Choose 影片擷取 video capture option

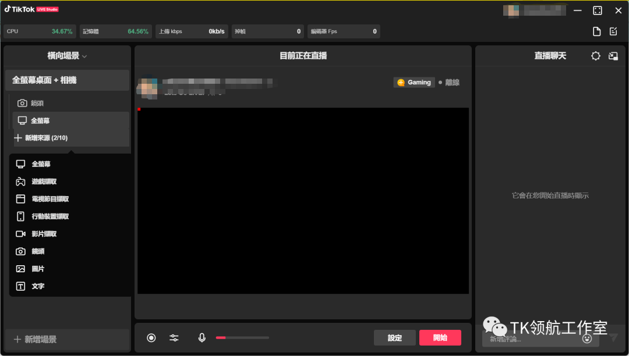44,234
